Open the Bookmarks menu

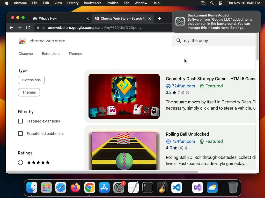pos(92,3)
